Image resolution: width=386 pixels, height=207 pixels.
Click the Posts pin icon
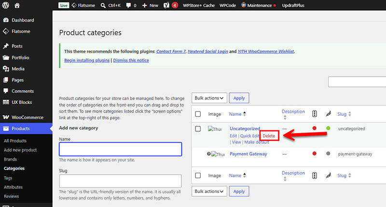pos(6,46)
